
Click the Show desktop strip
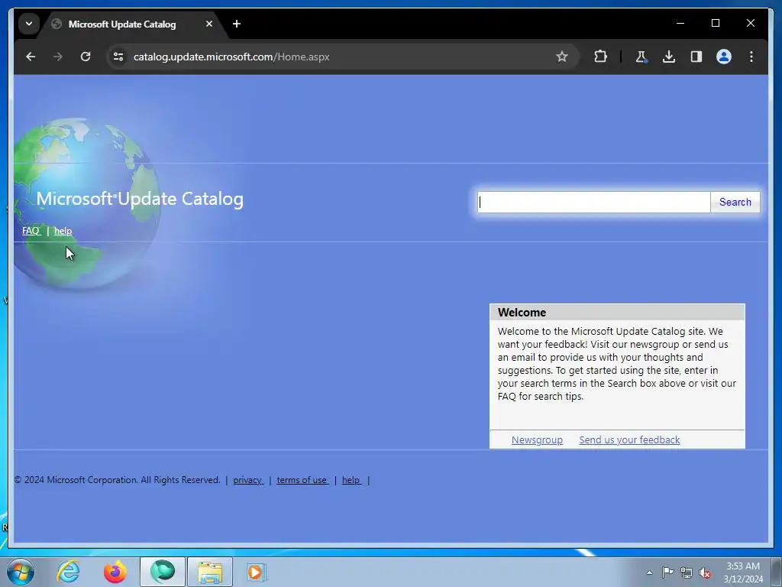click(x=777, y=572)
